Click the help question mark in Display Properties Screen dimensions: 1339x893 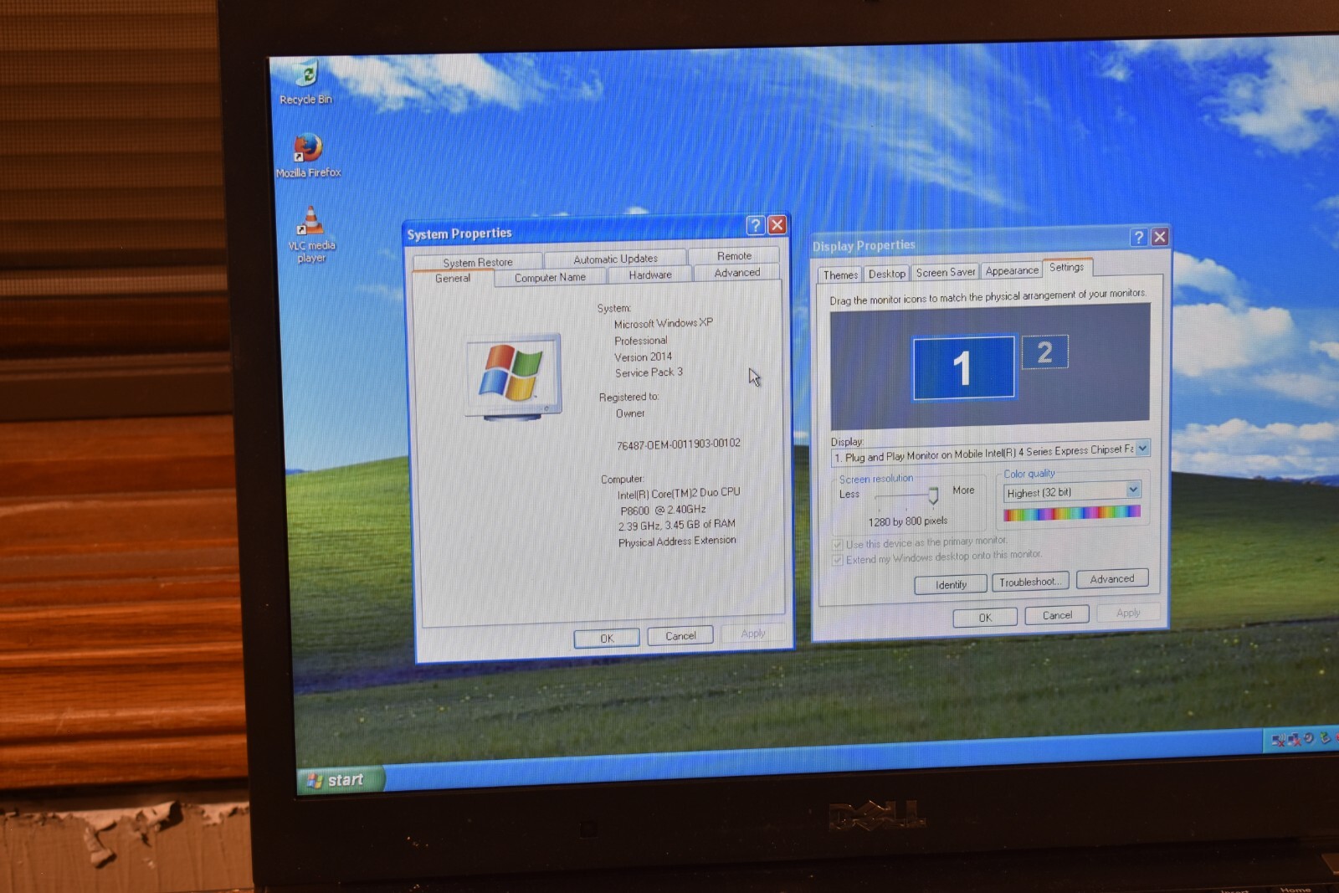[x=1138, y=238]
